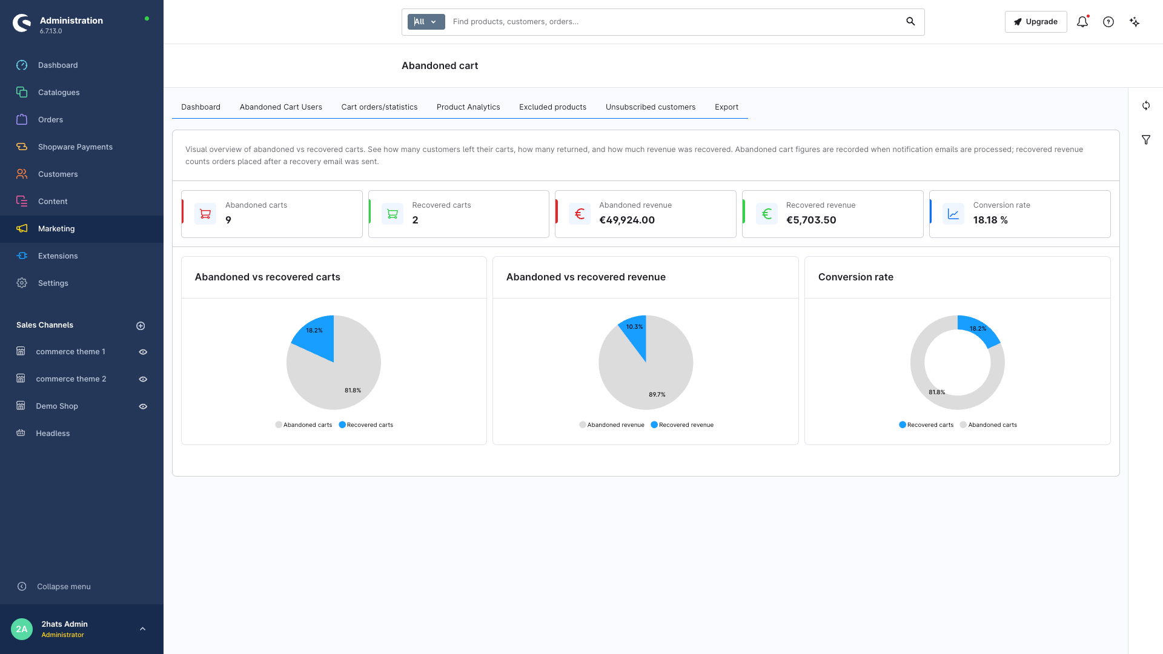The image size is (1163, 654).
Task: Open the Cart orders/statistics tab
Action: [379, 107]
